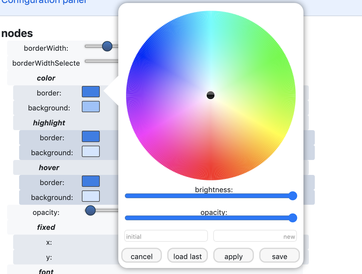Click the brightness slider handle
This screenshot has width=362, height=274.
[x=292, y=196]
